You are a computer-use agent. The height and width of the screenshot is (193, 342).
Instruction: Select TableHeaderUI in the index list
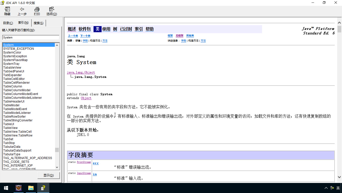click(14, 102)
